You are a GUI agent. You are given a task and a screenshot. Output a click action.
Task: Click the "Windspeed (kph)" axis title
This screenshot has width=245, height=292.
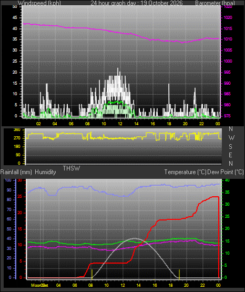point(39,3)
